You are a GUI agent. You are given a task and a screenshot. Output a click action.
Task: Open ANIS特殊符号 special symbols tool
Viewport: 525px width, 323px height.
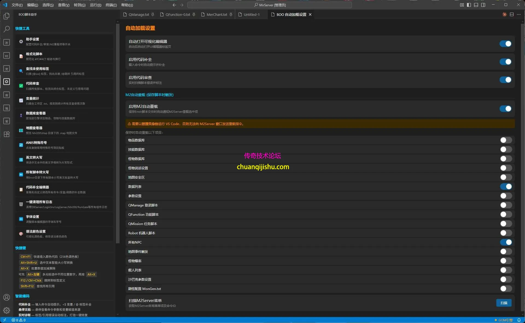[64, 145]
